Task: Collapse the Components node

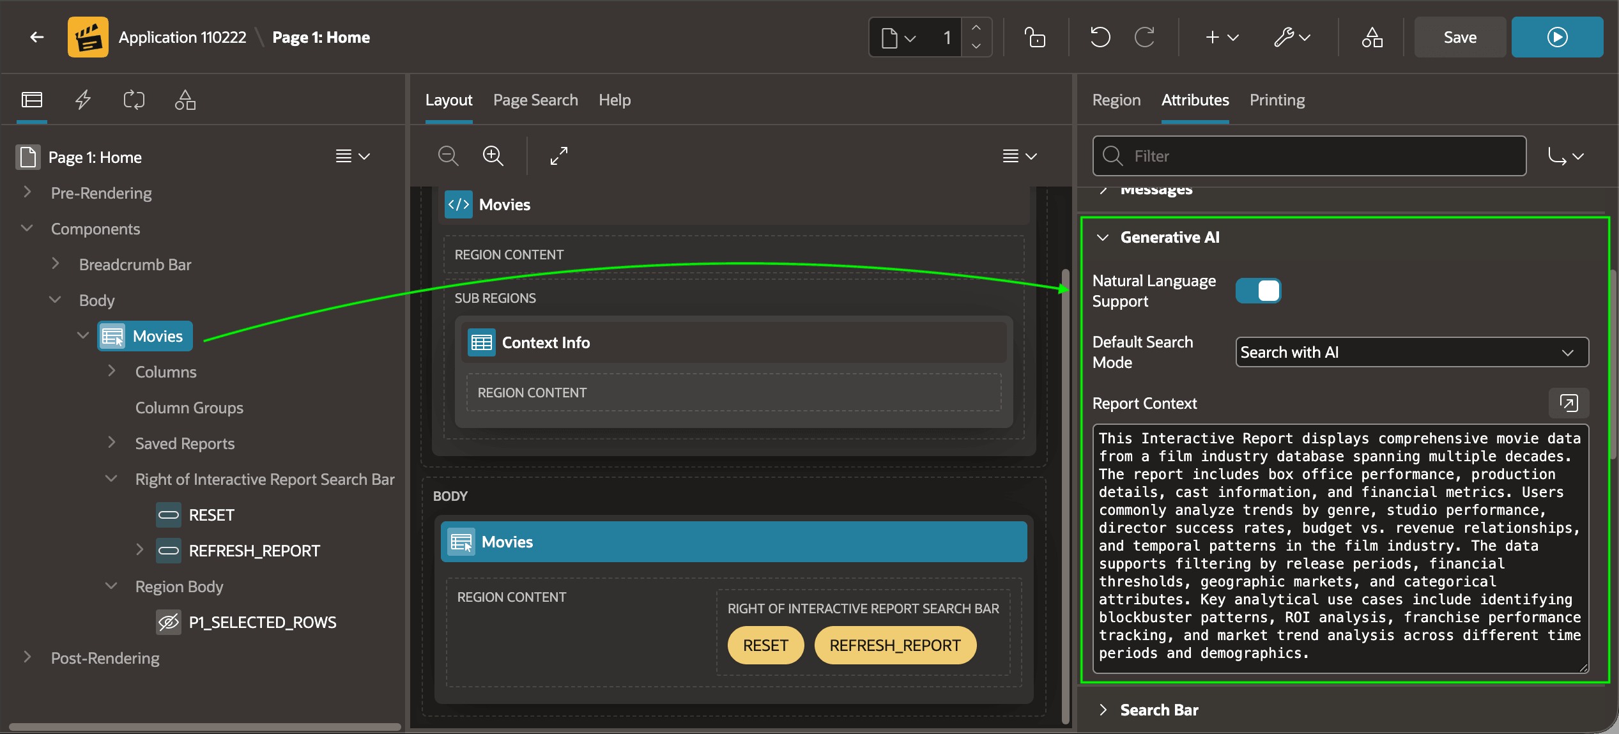Action: (27, 228)
